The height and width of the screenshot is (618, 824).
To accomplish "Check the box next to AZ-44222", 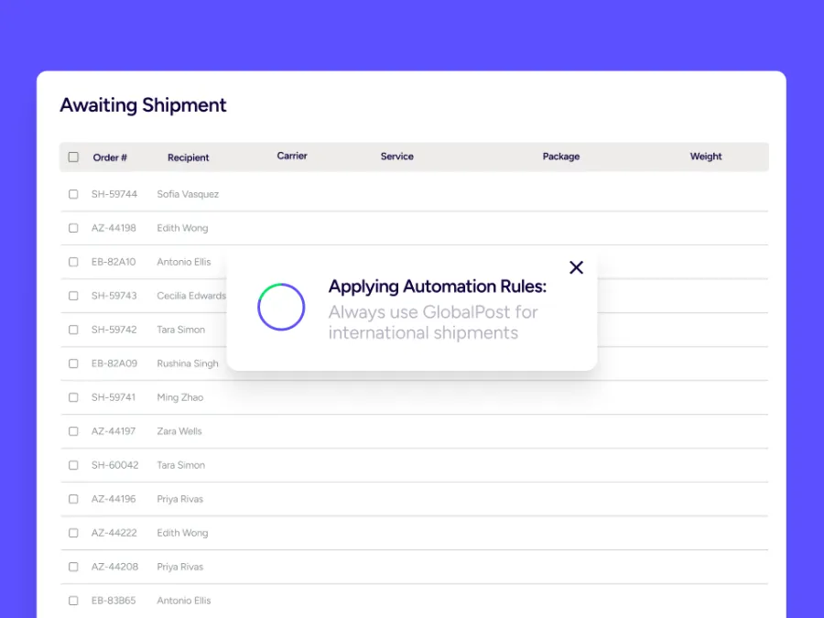I will [73, 533].
